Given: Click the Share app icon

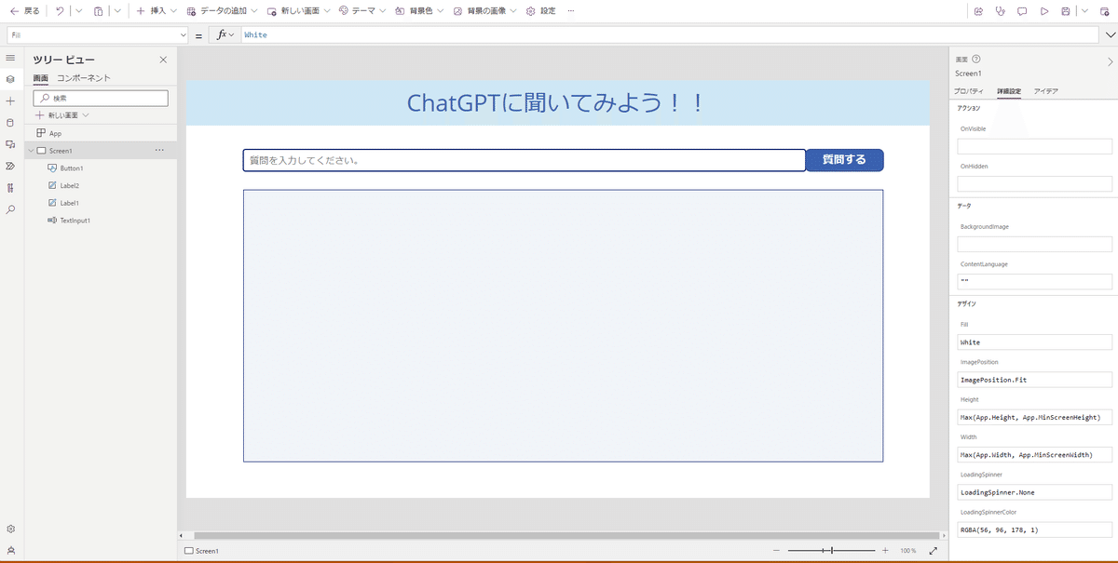Looking at the screenshot, I should [978, 11].
